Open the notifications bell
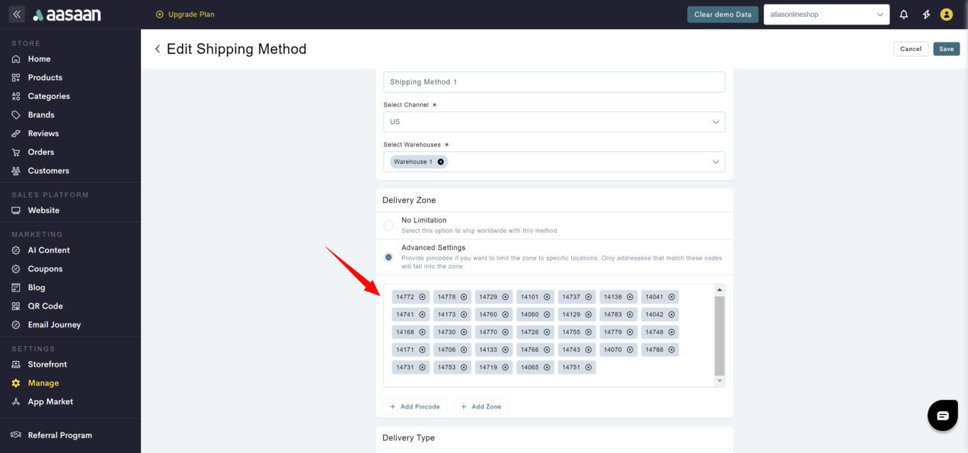Viewport: 968px width, 453px height. [x=904, y=14]
